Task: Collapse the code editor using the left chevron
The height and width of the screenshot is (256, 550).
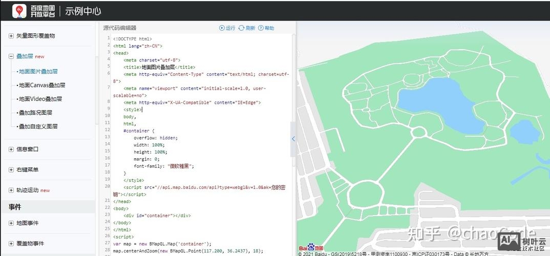Action: pyautogui.click(x=293, y=139)
